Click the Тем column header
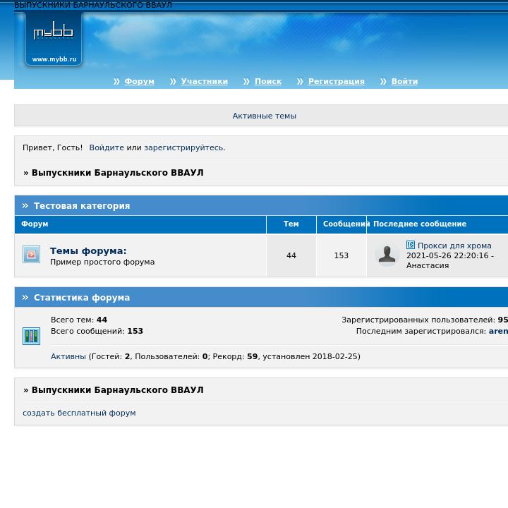508x508 pixels. pyautogui.click(x=291, y=224)
